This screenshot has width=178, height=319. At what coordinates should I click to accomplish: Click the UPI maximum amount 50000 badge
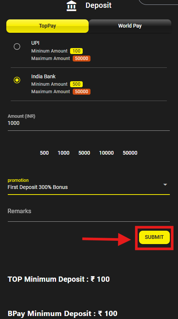coord(82,59)
